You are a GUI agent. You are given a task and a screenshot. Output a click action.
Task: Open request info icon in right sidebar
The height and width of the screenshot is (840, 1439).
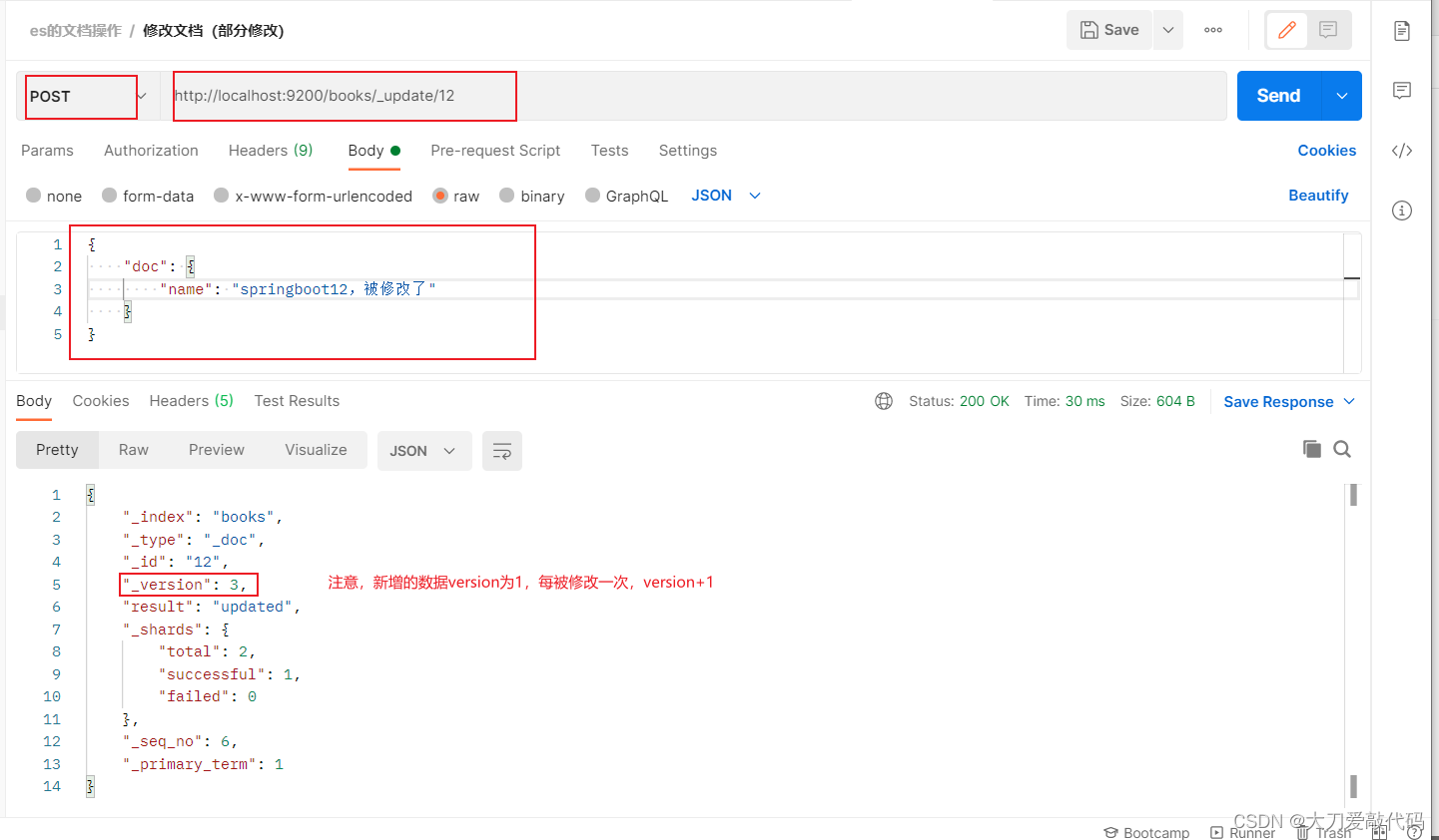pyautogui.click(x=1402, y=210)
